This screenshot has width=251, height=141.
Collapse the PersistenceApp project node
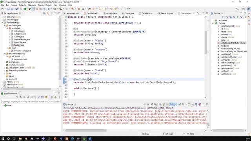tap(2, 23)
